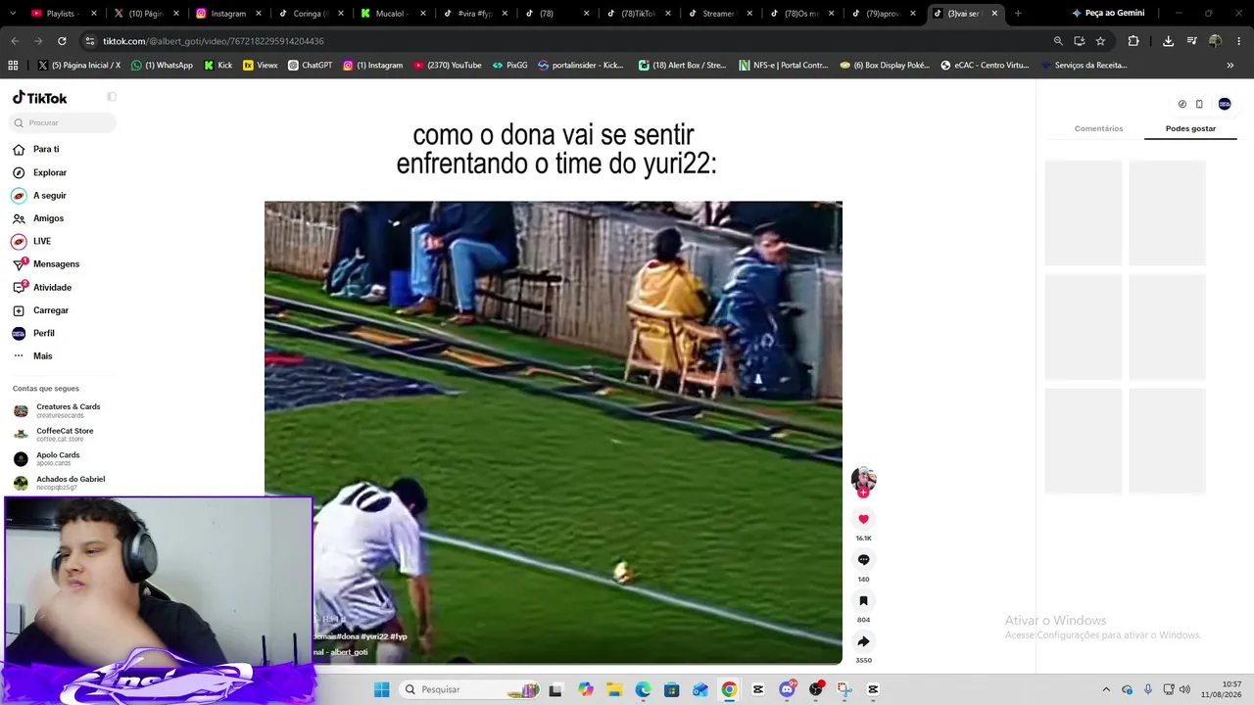Image resolution: width=1254 pixels, height=705 pixels.
Task: Reload the page
Action: click(62, 41)
